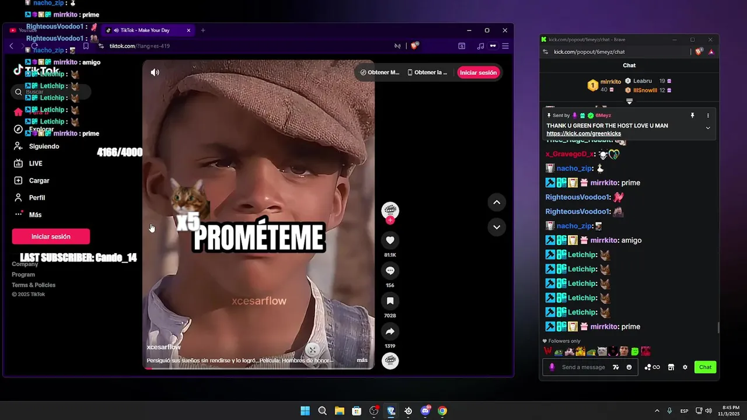747x420 pixels.
Task: Share the video with the arrow icon
Action: click(390, 331)
